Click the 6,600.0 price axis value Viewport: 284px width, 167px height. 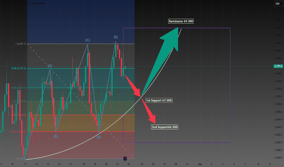(x=279, y=142)
